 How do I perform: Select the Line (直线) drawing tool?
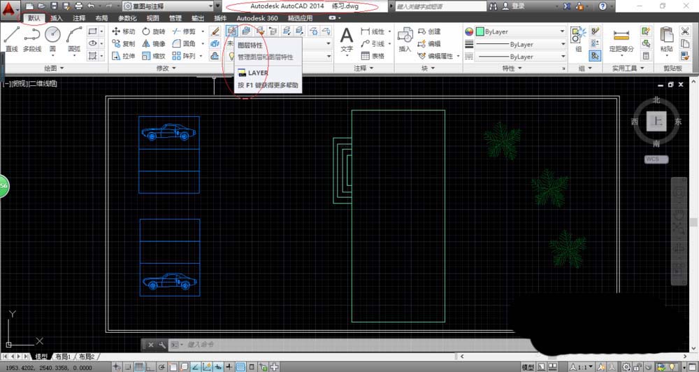point(12,38)
